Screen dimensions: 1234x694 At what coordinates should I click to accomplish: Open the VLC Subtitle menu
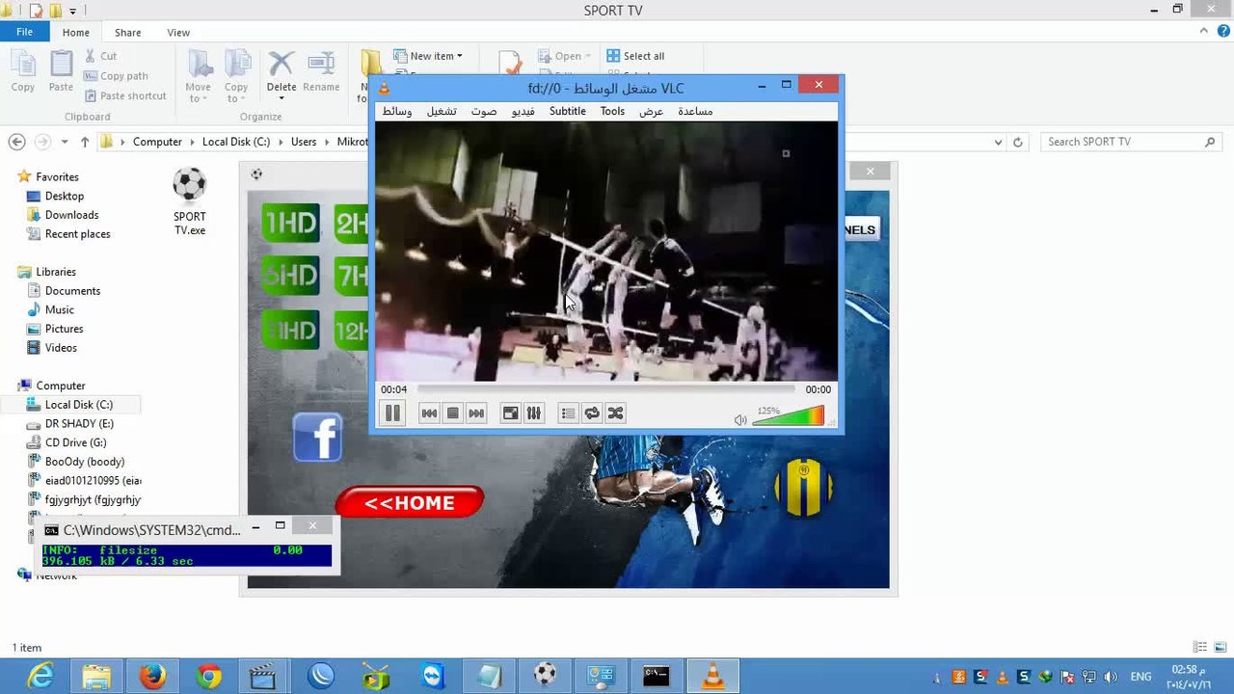click(568, 111)
